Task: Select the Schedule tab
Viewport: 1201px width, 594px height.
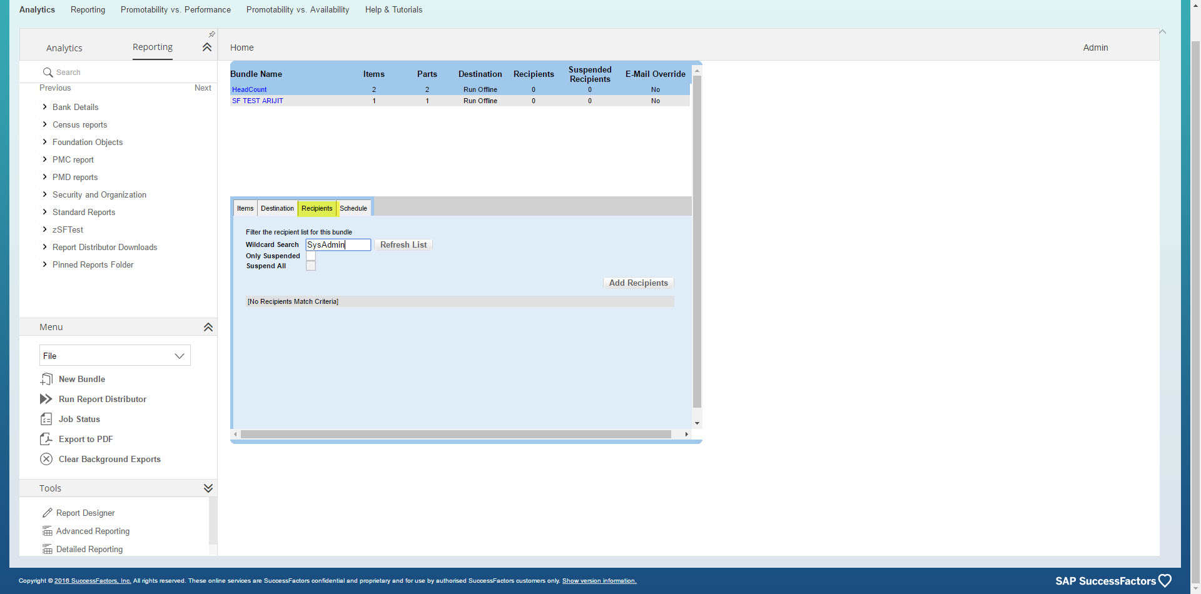Action: (353, 208)
